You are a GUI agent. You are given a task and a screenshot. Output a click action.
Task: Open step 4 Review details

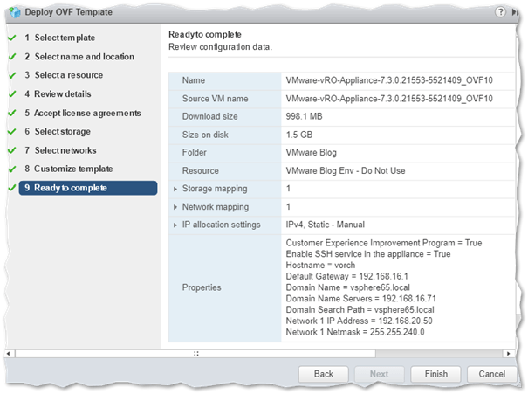point(58,93)
